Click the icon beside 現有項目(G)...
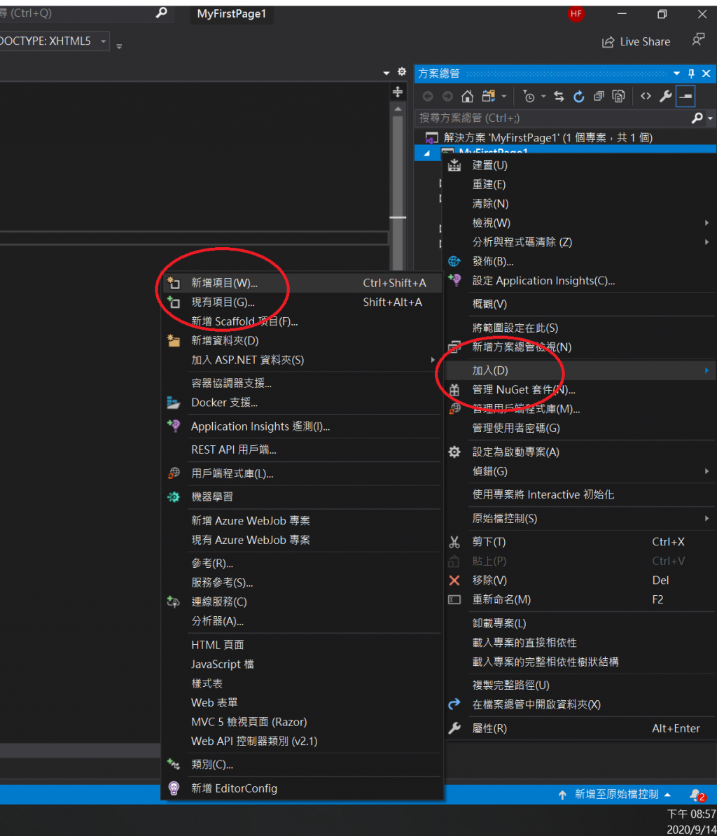 (173, 302)
